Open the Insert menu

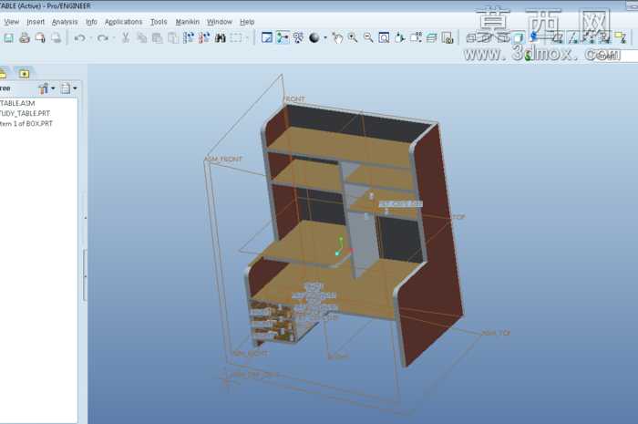pos(36,22)
